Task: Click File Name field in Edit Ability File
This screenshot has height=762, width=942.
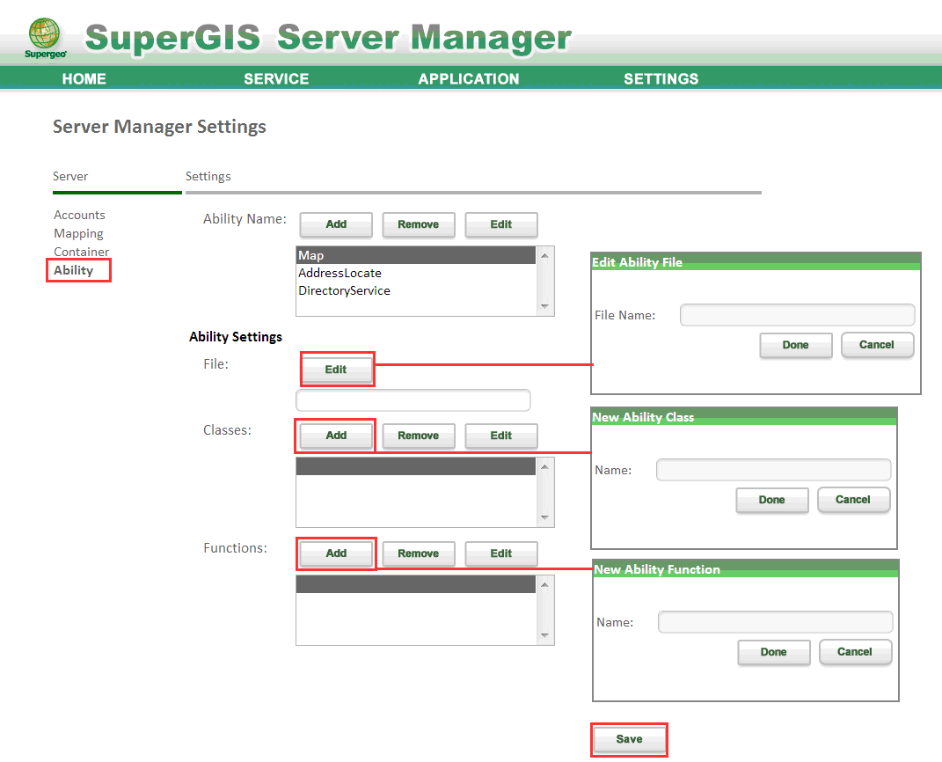Action: pos(797,315)
